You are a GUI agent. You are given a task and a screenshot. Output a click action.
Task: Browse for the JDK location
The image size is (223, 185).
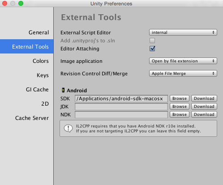pos(180,107)
